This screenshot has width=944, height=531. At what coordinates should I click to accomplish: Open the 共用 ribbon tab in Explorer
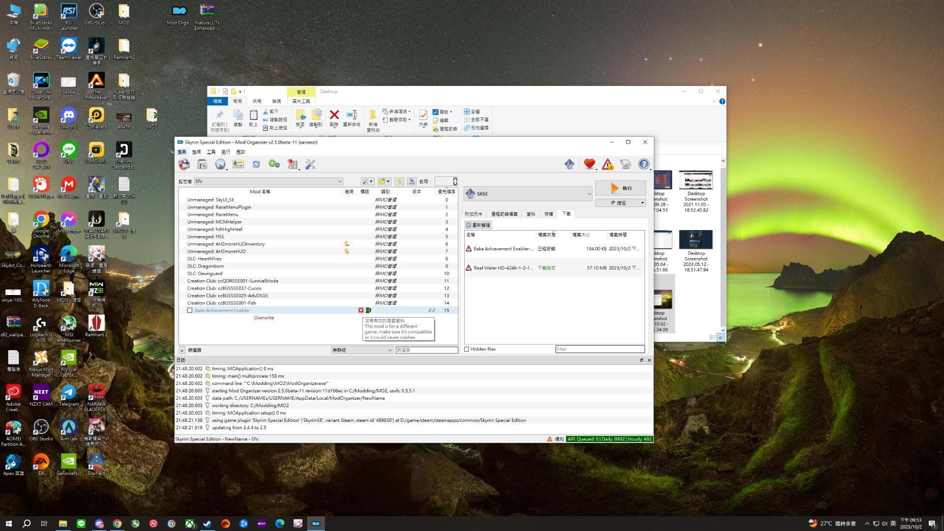pos(257,101)
